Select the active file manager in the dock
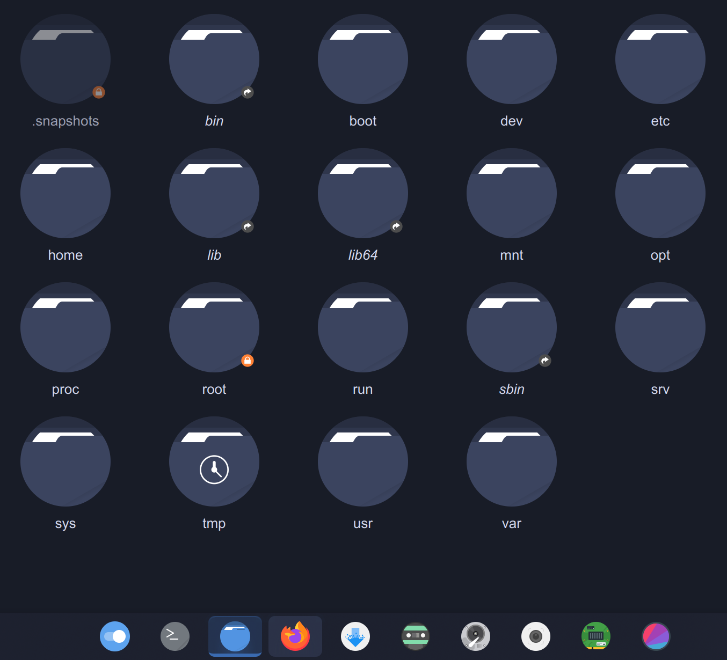This screenshot has width=727, height=660. point(235,636)
